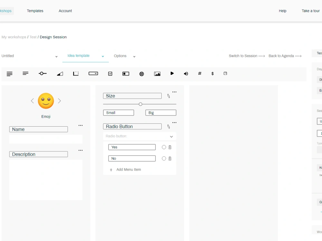Reorder the Size element with arrows icon
Image resolution: width=322 pixels, height=241 pixels.
click(169, 96)
